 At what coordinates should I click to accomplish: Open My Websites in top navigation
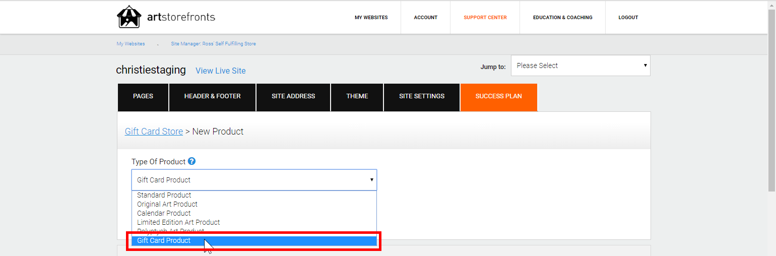point(371,18)
